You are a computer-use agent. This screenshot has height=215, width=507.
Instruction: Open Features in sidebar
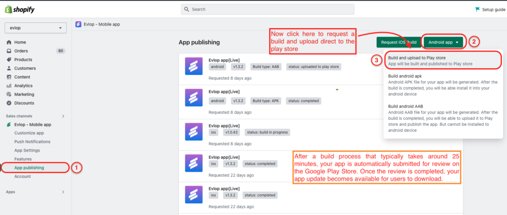click(x=23, y=159)
